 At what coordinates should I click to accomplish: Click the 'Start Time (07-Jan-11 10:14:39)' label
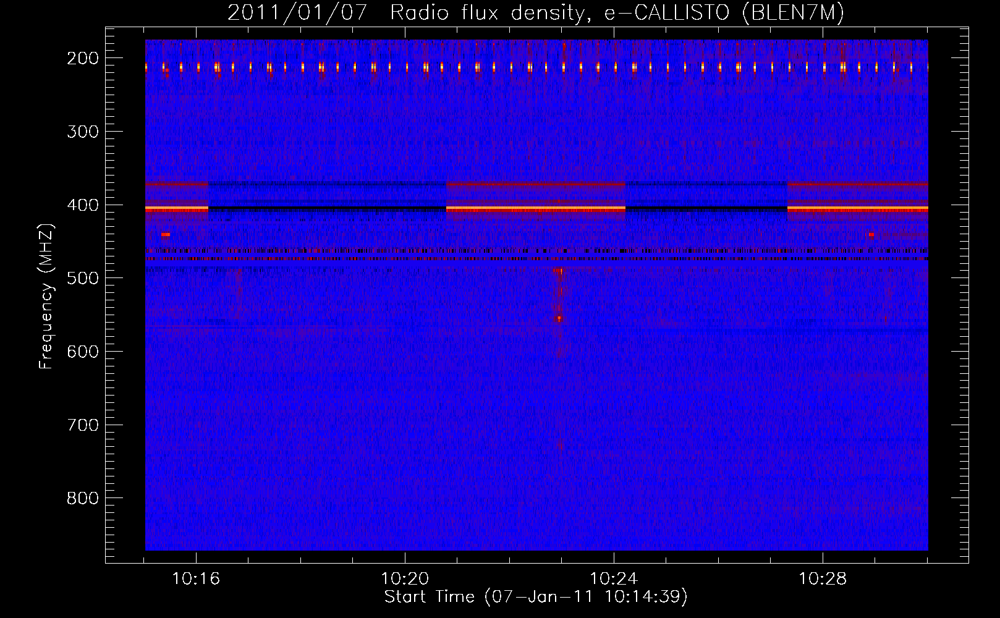(536, 597)
